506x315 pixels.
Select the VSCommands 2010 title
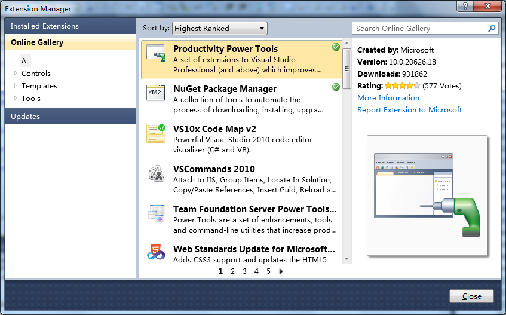[x=214, y=169]
